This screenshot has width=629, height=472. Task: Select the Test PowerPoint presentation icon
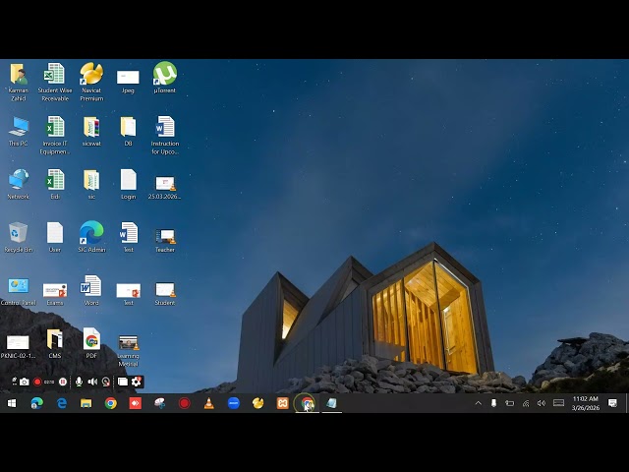(x=128, y=294)
